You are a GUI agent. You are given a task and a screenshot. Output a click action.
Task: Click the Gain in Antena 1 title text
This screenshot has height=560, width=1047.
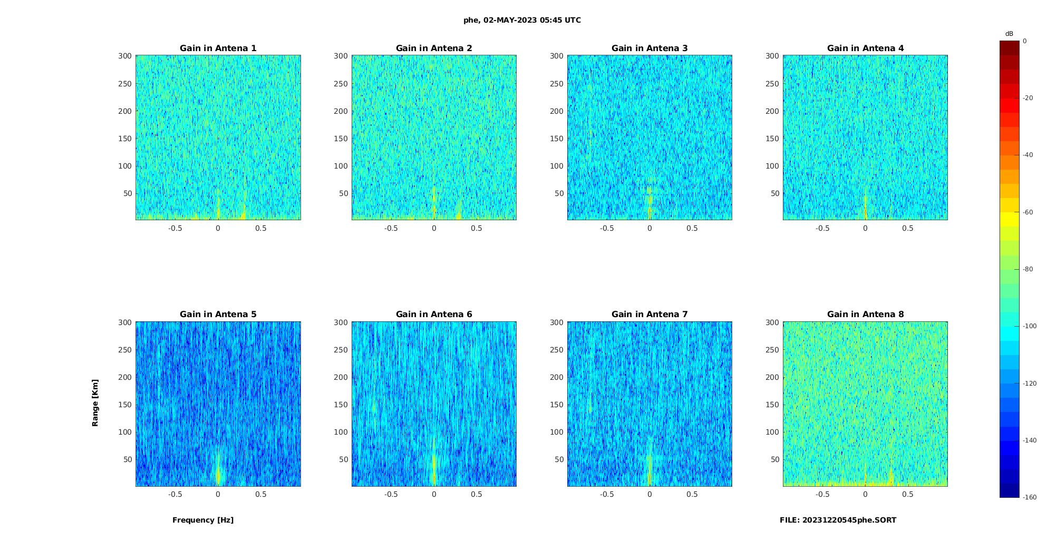point(218,48)
